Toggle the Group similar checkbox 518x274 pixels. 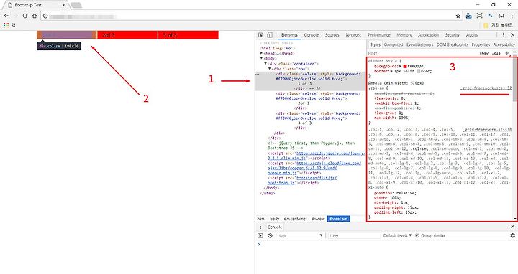(417, 235)
